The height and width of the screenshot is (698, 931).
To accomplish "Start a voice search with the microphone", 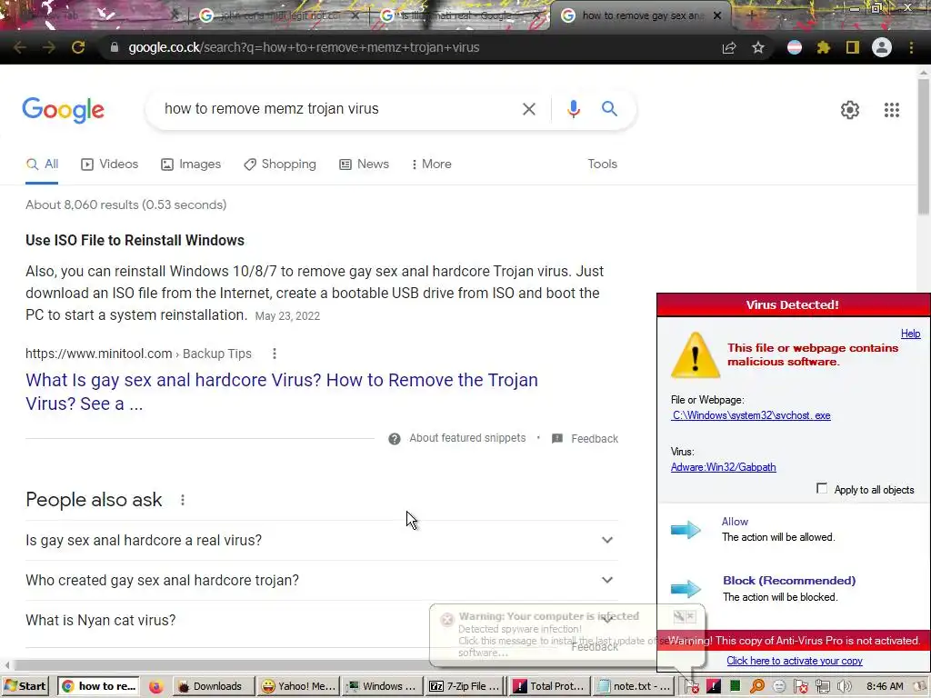I will (573, 109).
